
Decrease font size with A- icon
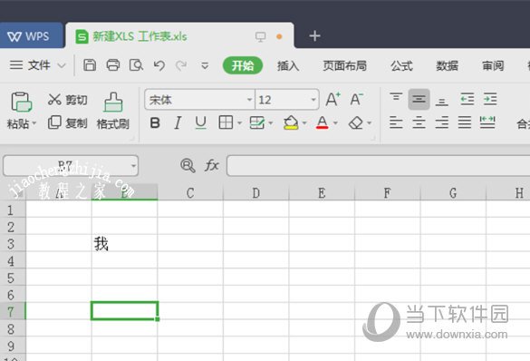356,100
